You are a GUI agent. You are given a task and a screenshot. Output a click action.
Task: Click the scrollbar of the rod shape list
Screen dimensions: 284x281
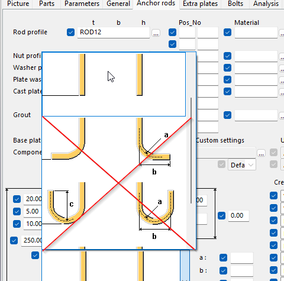(x=191, y=150)
